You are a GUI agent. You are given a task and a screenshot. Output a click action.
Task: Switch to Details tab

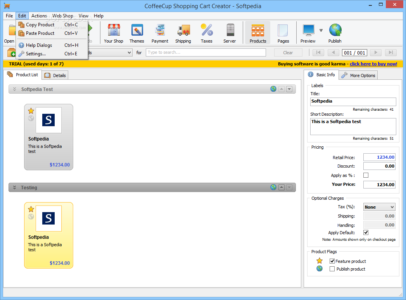(55, 75)
